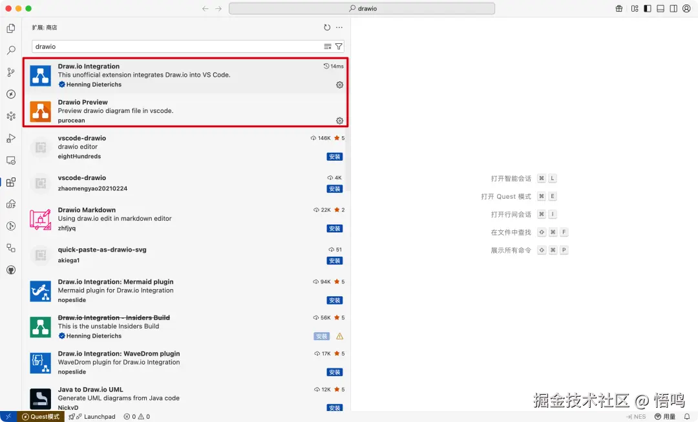The image size is (698, 422).
Task: Switch Quest模式 in the status bar
Action: coord(41,417)
